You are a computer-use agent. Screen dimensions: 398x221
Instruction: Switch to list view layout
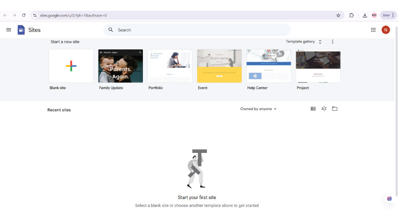click(x=313, y=109)
